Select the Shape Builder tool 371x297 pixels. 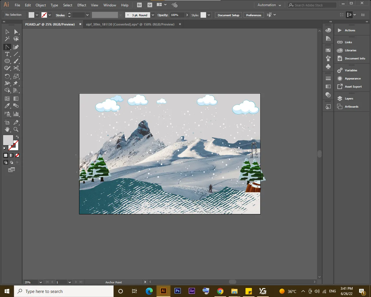tap(7, 90)
